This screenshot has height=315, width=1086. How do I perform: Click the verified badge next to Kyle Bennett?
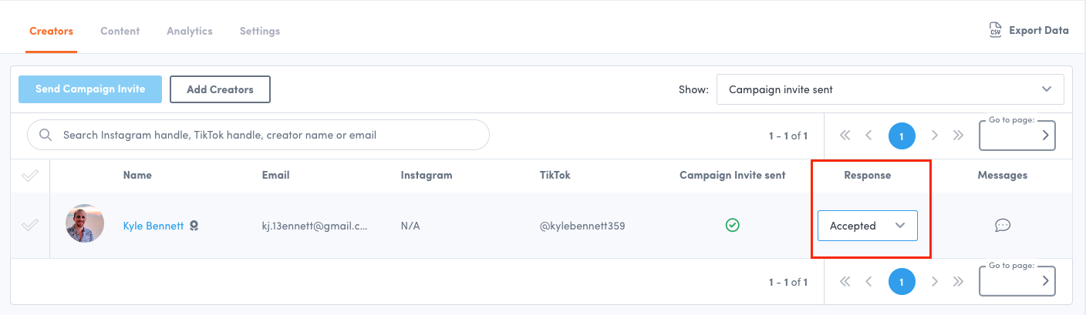click(194, 226)
